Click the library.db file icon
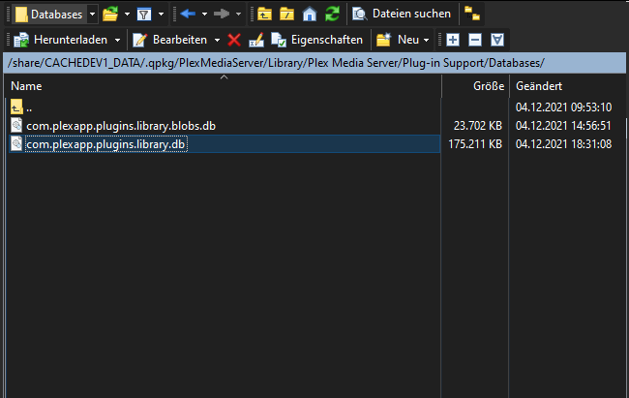Viewport: 629px width, 398px height. click(x=16, y=143)
